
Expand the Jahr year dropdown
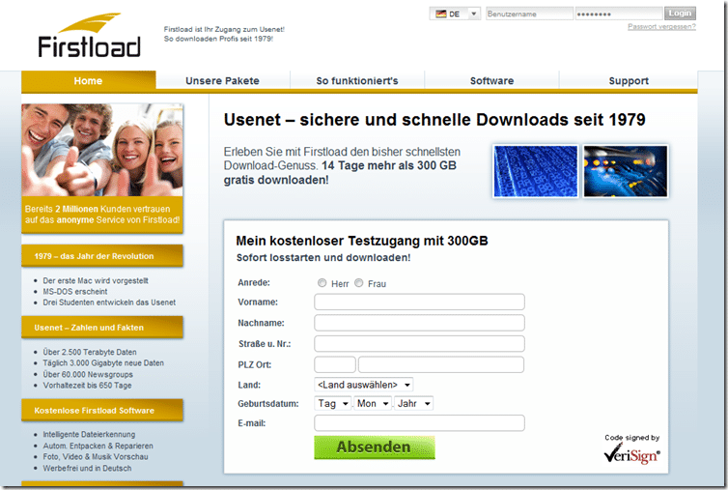413,404
